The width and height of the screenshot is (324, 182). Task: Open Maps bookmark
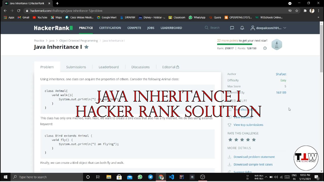click(x=56, y=17)
